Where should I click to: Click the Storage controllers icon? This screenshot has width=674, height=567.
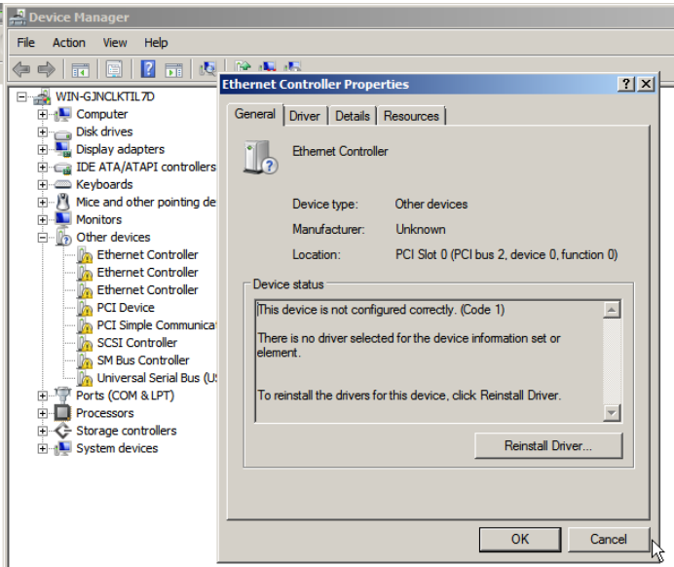(62, 431)
